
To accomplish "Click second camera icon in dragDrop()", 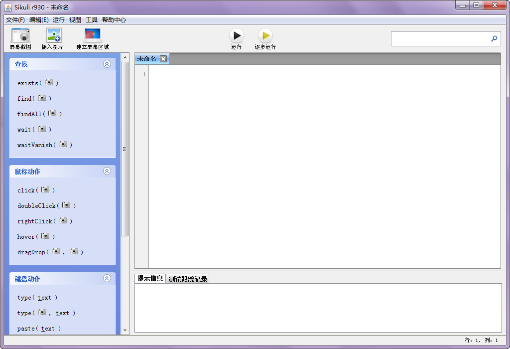I will 74,251.
